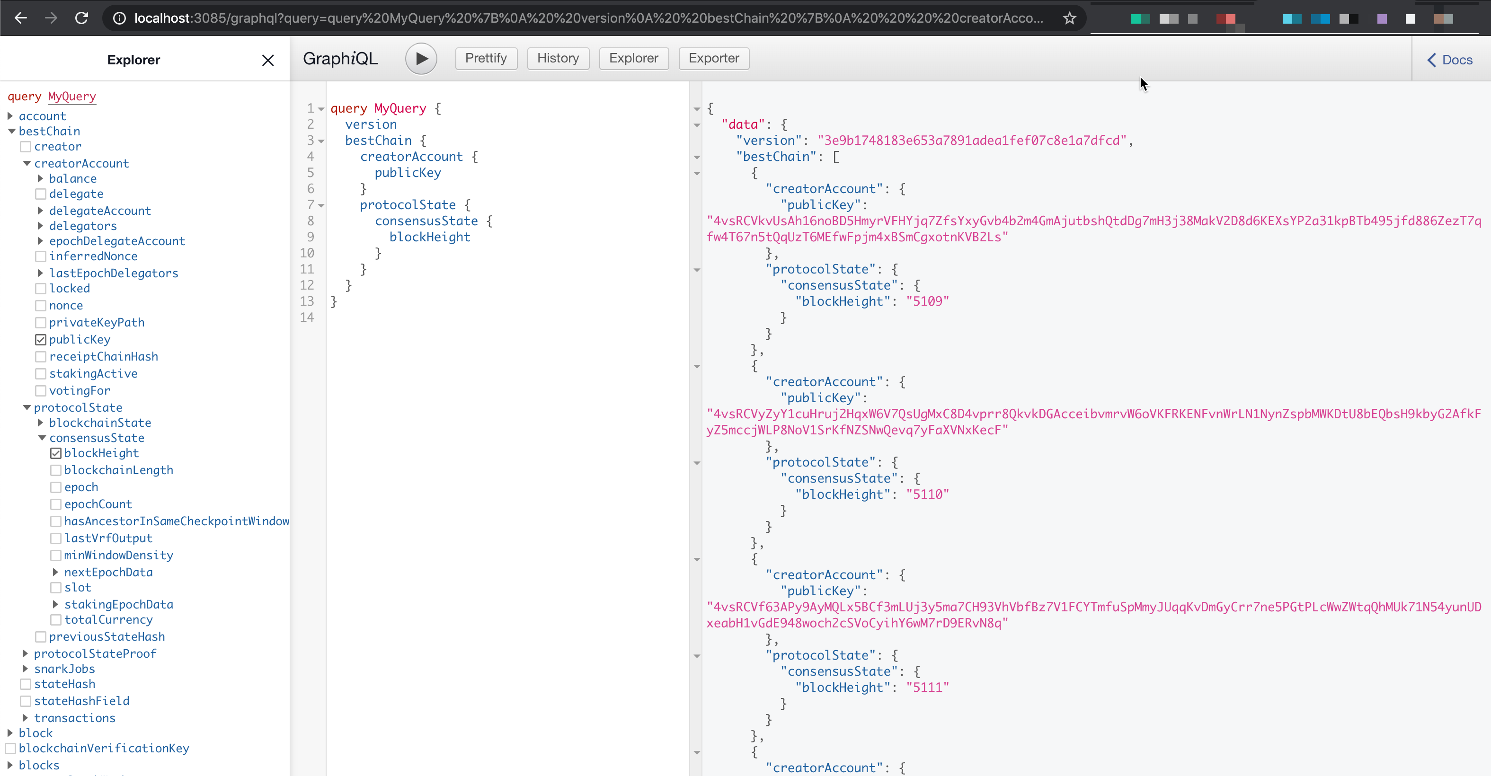Click the site info icon in address bar
Screen dimensions: 1491x776
pos(119,18)
